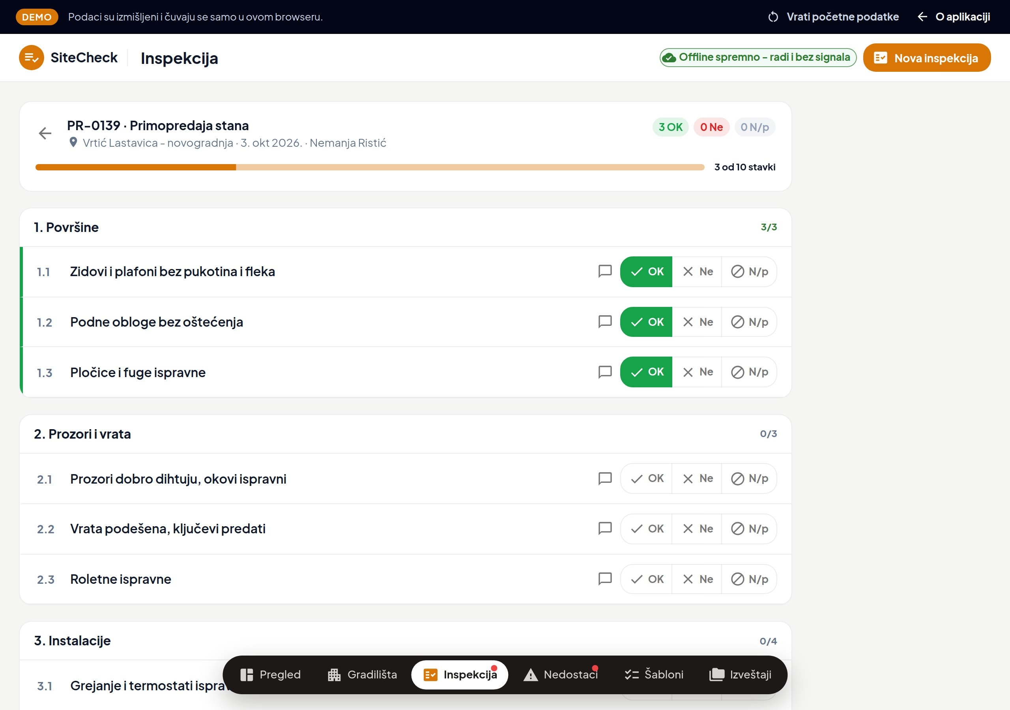Mark Prozori dobro dihtuju as OK
This screenshot has height=710, width=1010.
point(646,478)
